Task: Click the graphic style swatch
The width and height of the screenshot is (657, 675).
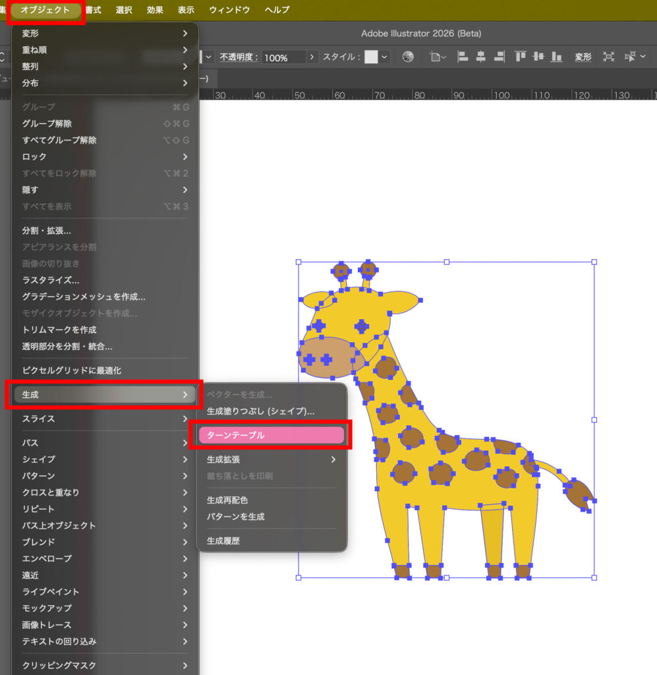Action: 371,57
